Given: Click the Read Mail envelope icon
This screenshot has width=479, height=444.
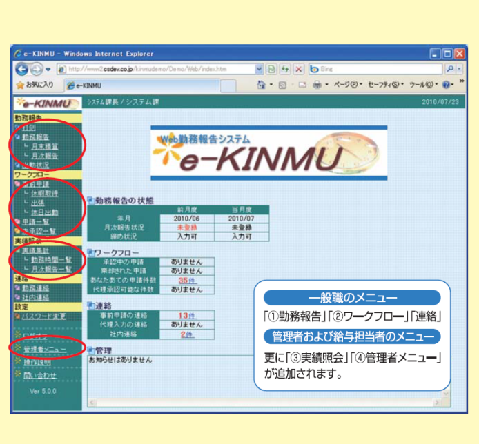Looking at the screenshot, I should (302, 85).
